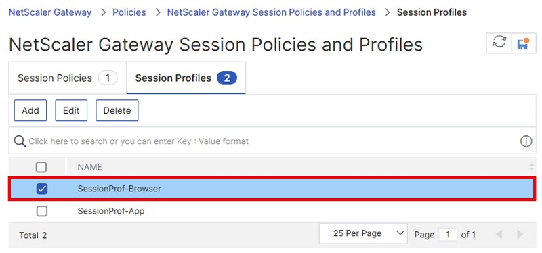542x253 pixels.
Task: Uncheck the SessionProf-Browser checkbox
Action: 42,189
